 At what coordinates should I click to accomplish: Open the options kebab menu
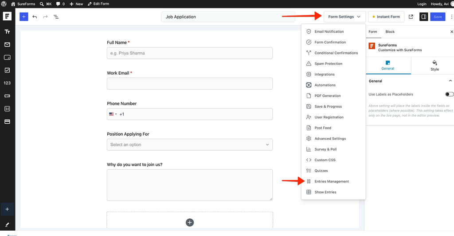coord(451,17)
